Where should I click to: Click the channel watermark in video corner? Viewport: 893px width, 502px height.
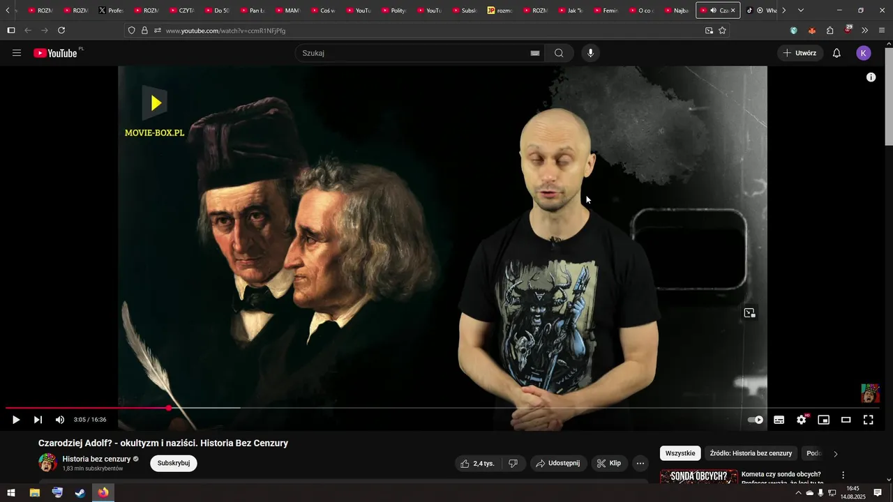870,393
